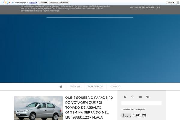The width and height of the screenshot is (180, 120).
Task: Click the 4,354,073 view count
Action: point(140,115)
